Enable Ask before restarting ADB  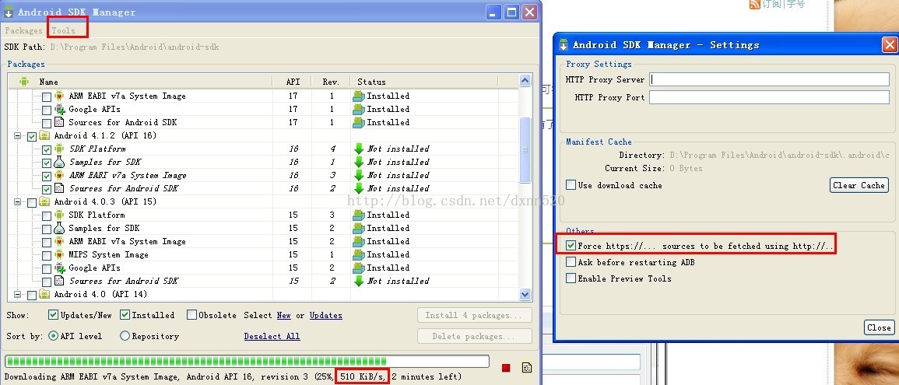click(x=571, y=262)
